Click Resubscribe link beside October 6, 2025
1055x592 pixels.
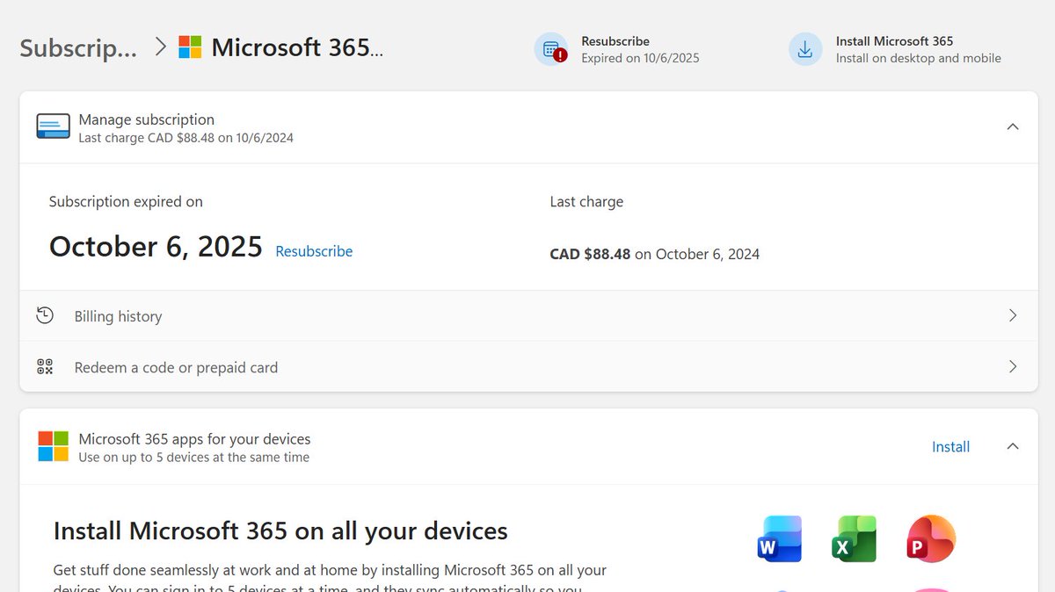point(314,251)
